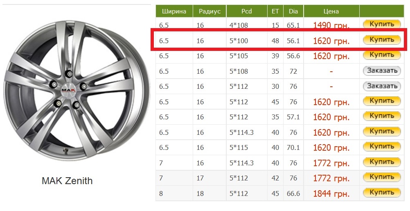Click the Радиус column header
The image size is (410, 211).
(x=210, y=11)
